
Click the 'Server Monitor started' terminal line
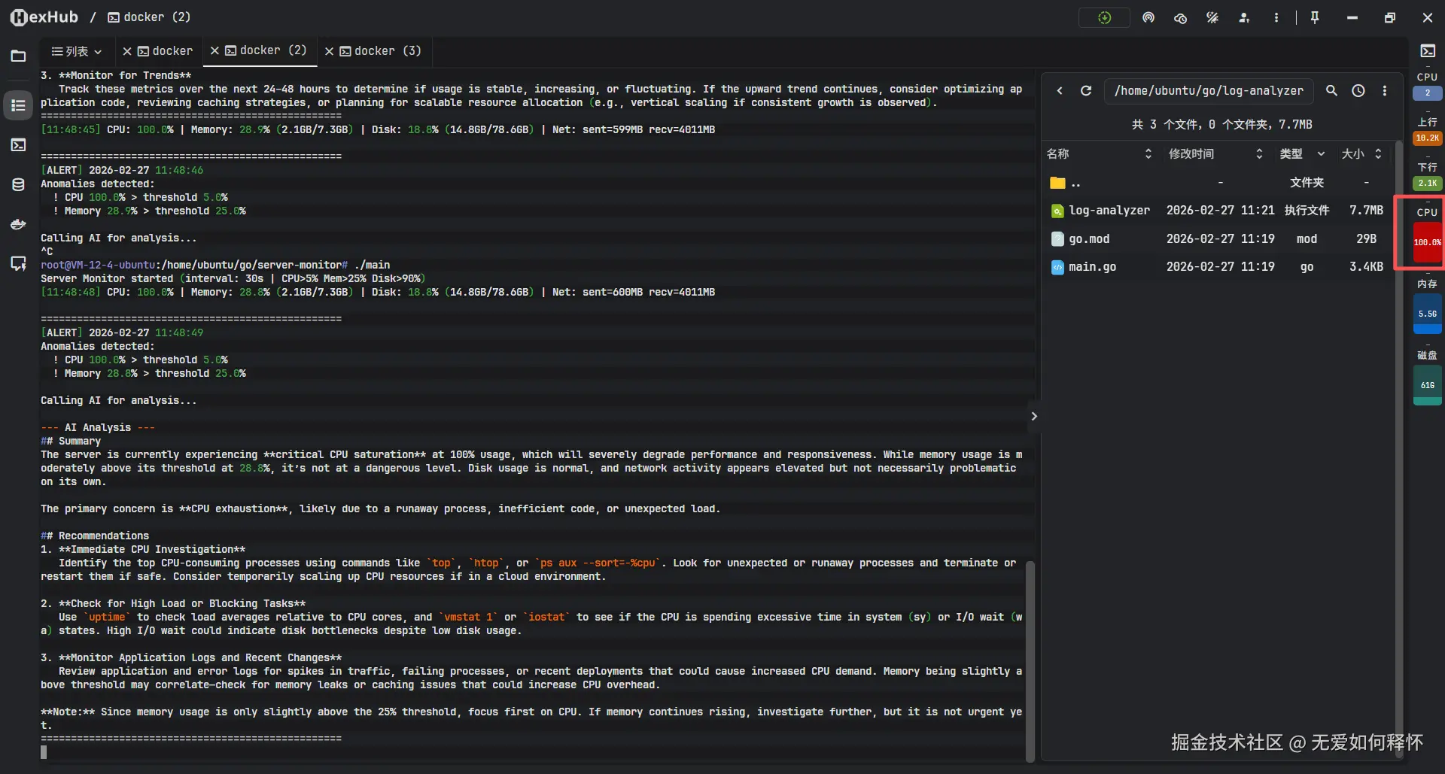click(x=233, y=279)
